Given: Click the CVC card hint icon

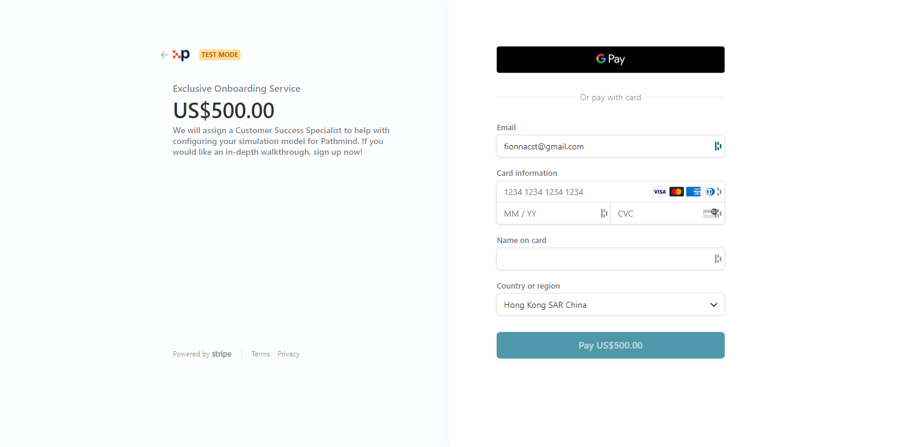Looking at the screenshot, I should 710,213.
